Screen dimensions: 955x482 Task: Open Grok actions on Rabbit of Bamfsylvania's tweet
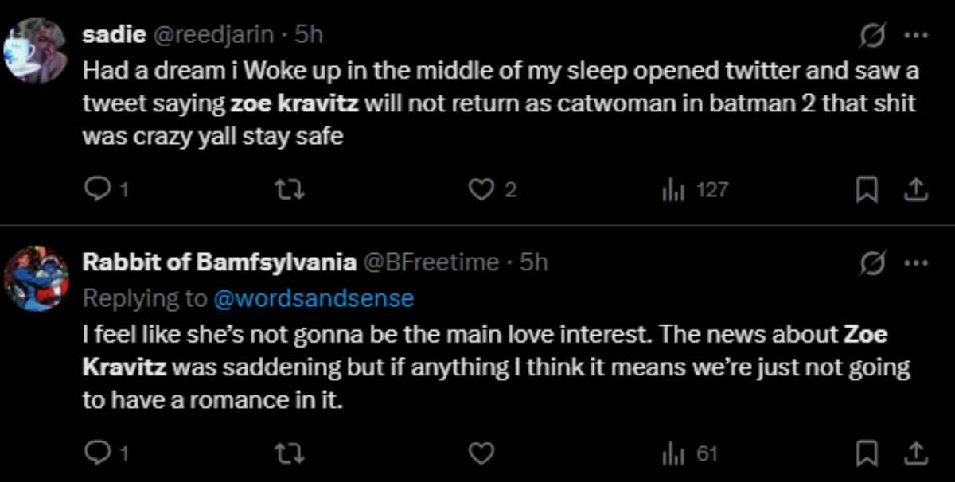point(871,261)
